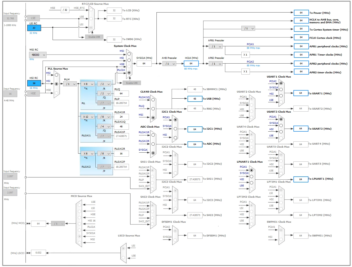Open the AHB Prescaler dropdown
352x267 pixels.
[169, 64]
